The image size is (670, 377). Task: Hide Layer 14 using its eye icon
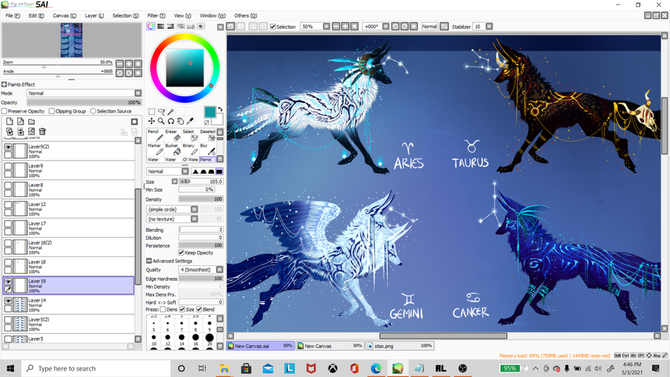(x=8, y=301)
